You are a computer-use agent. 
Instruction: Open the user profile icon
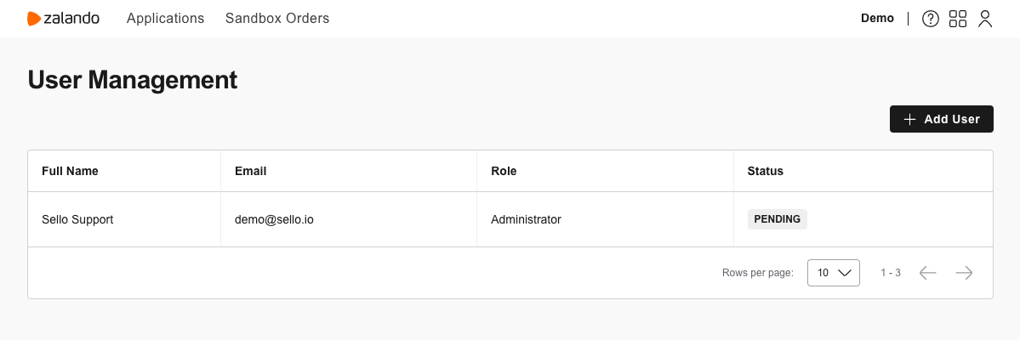(985, 19)
